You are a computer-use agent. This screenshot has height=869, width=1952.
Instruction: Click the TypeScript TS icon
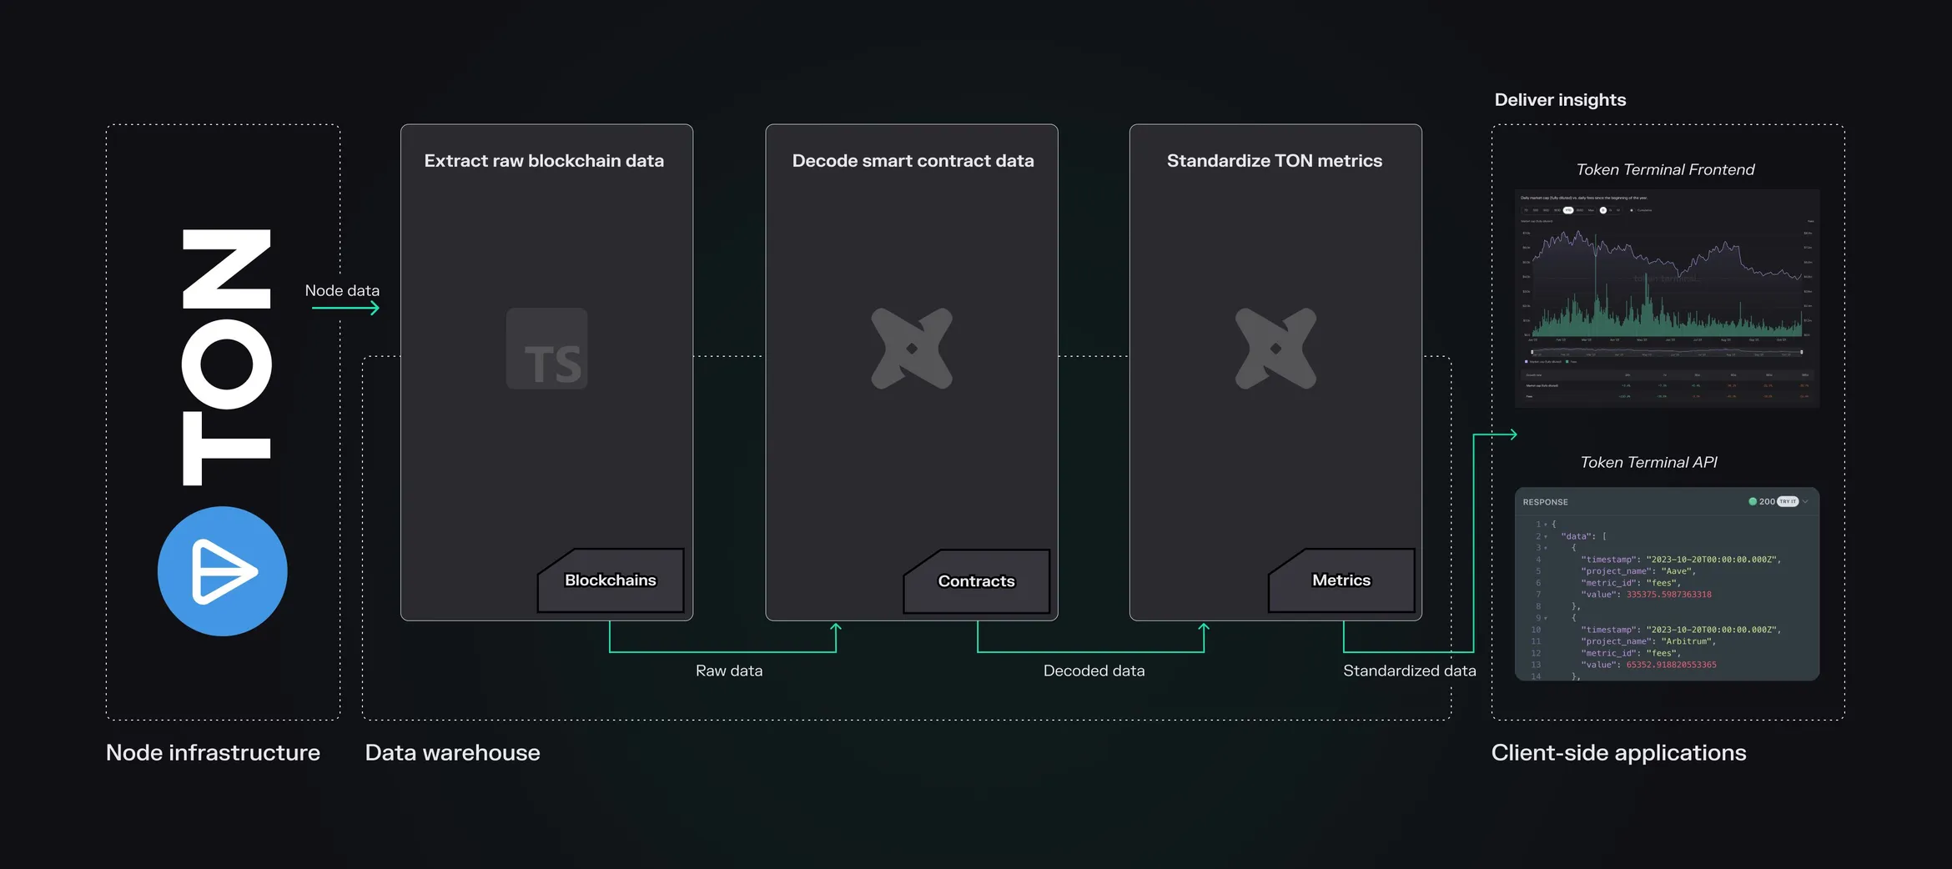pyautogui.click(x=547, y=349)
